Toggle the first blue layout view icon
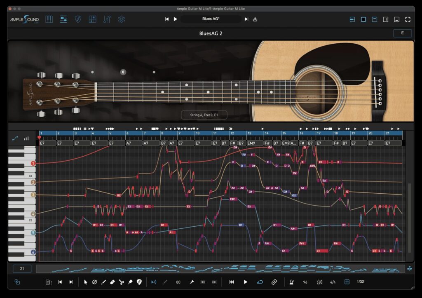Screen dimensions: 422x298 pyautogui.click(x=352, y=19)
